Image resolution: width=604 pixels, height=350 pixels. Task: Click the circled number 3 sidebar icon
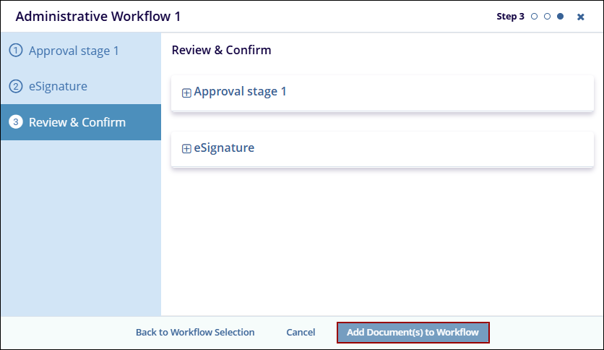(x=15, y=122)
